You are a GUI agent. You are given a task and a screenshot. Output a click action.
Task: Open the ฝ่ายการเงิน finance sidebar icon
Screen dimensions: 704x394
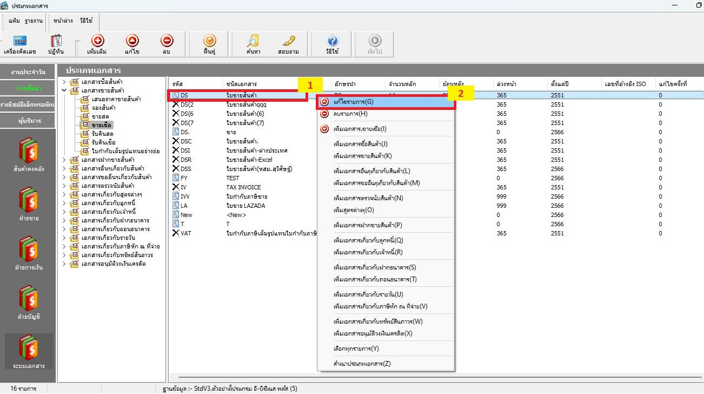29,253
